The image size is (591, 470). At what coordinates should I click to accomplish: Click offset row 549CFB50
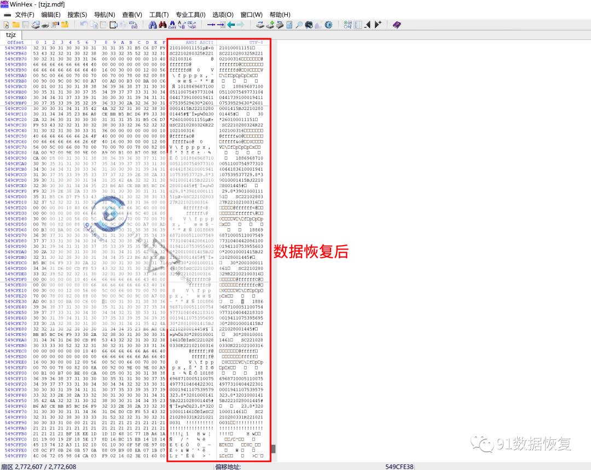(x=16, y=48)
